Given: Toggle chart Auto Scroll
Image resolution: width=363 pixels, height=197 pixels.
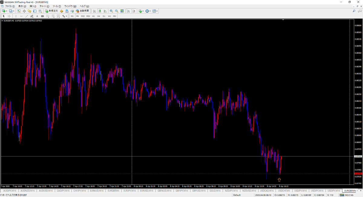Looking at the screenshot, I should pos(129,11).
